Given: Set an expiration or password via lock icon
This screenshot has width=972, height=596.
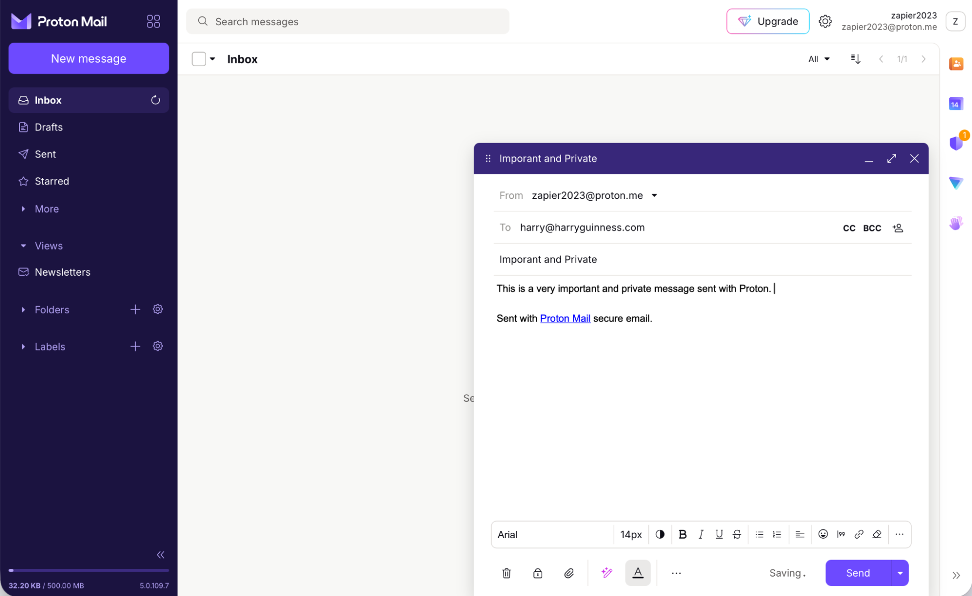Looking at the screenshot, I should (537, 573).
